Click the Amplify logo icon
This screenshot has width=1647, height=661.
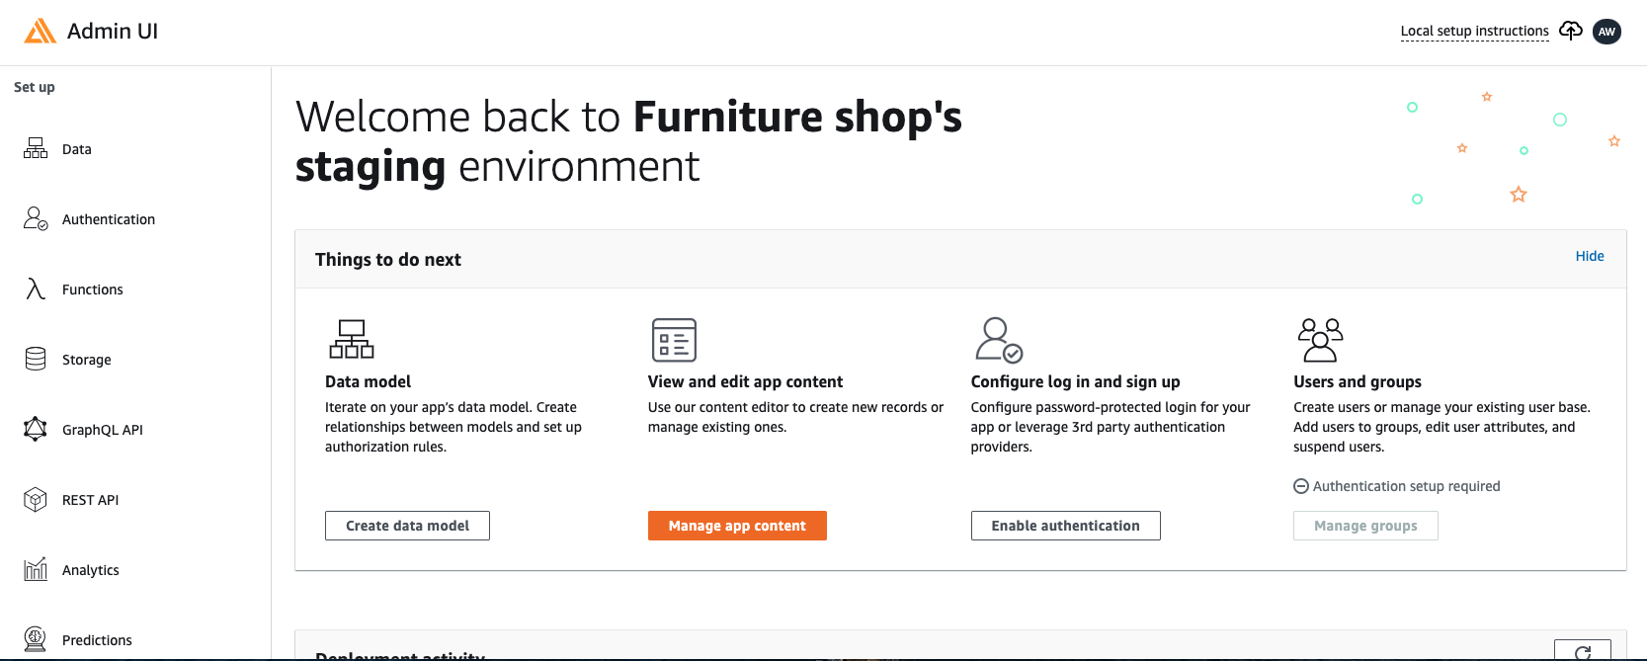41,32
